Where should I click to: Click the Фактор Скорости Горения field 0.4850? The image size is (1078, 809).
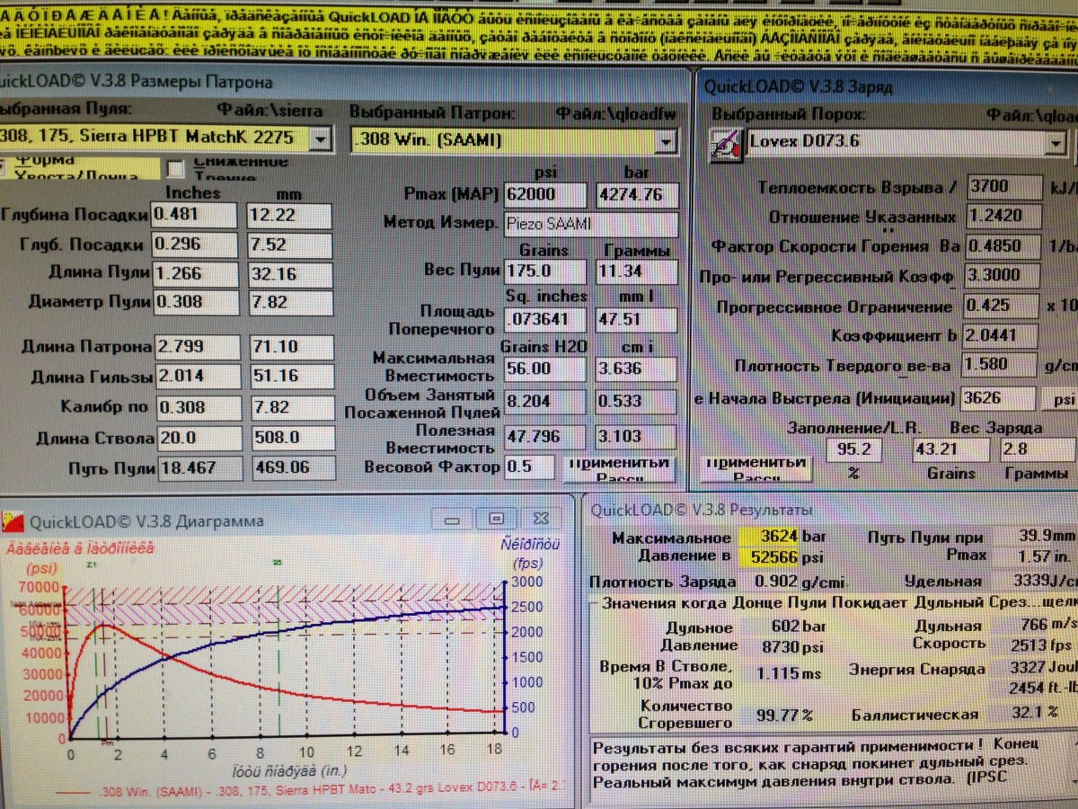click(1002, 246)
